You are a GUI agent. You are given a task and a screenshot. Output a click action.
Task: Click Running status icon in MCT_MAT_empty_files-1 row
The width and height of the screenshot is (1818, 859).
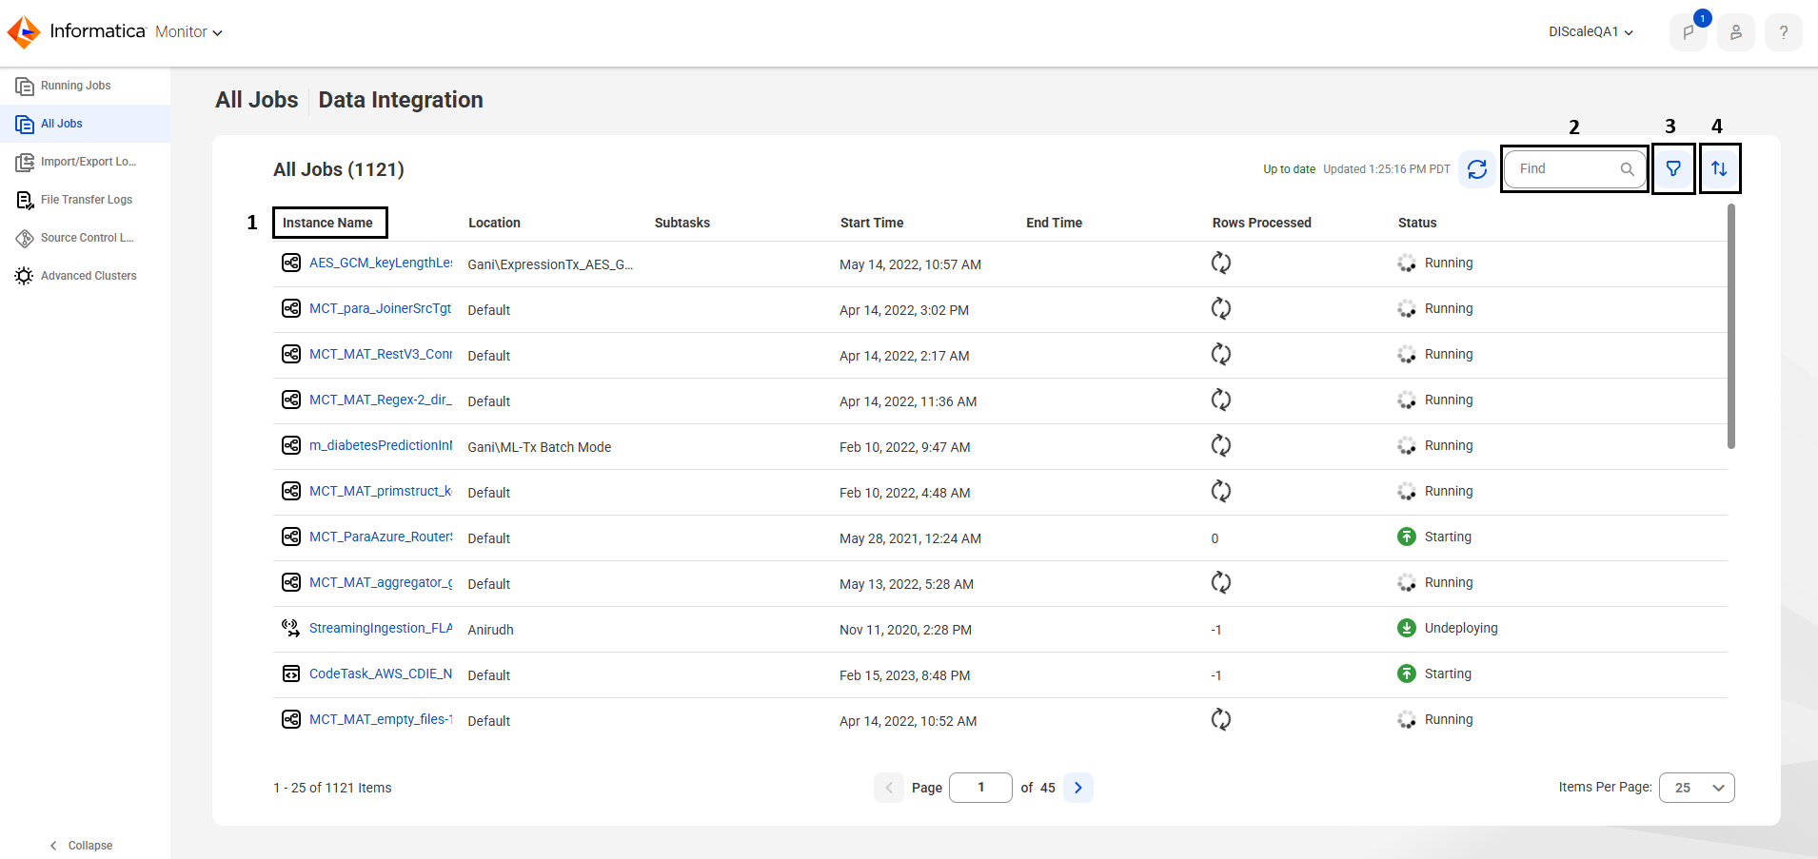(x=1407, y=720)
